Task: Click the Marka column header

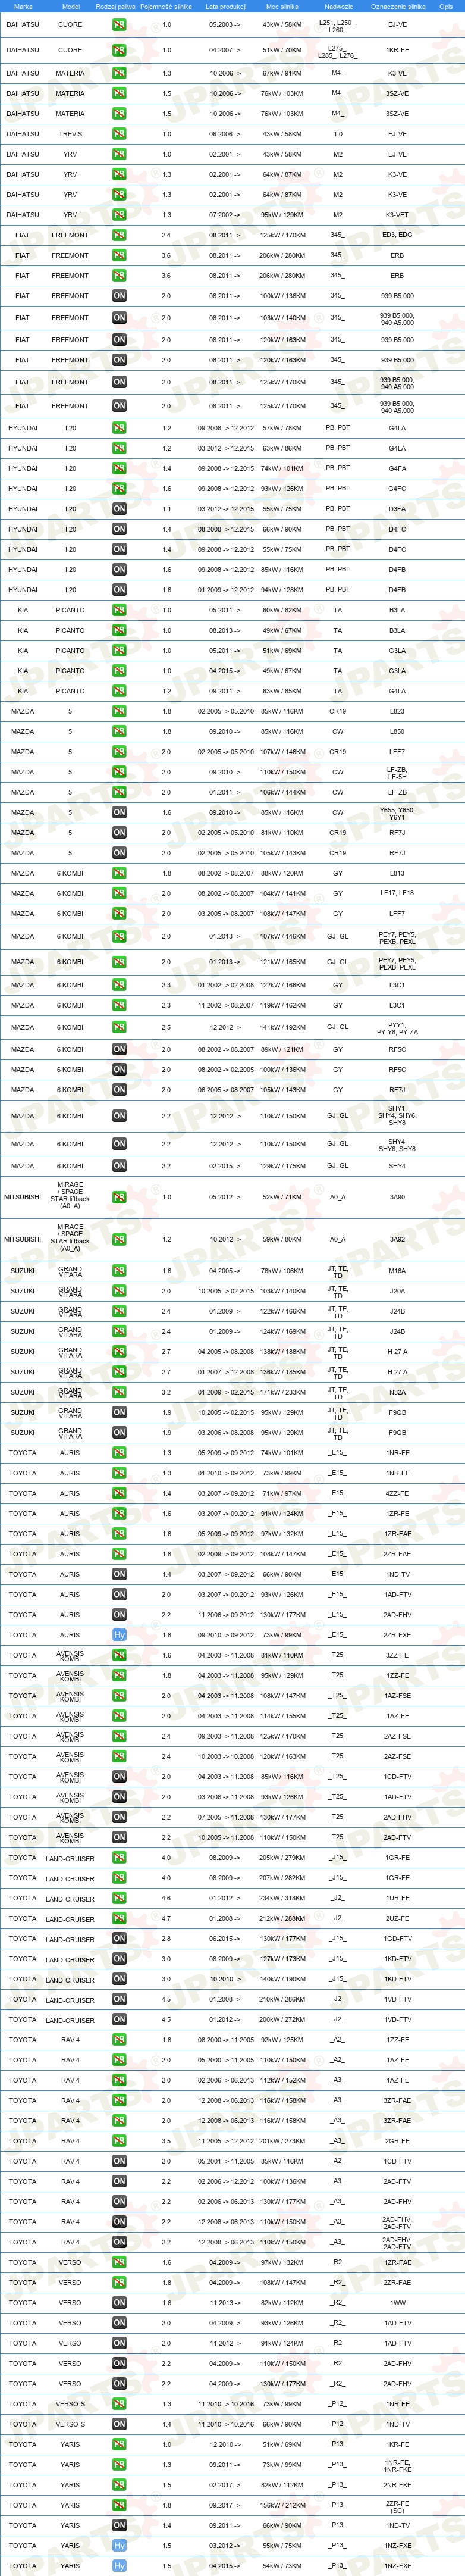Action: (x=23, y=6)
